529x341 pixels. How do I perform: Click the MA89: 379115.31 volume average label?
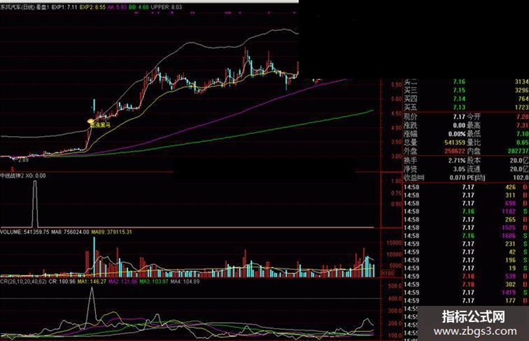(x=111, y=232)
